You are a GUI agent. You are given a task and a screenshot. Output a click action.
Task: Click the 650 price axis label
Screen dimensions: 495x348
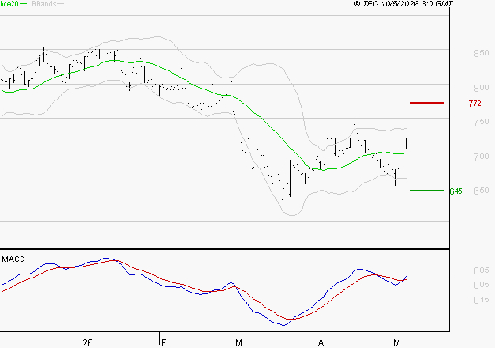pos(482,191)
